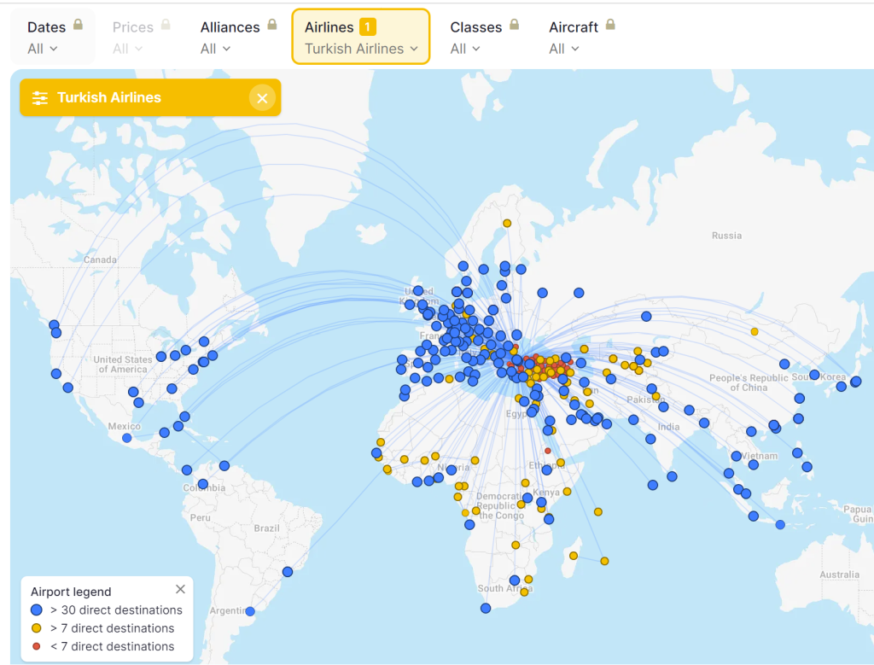The image size is (874, 665).
Task: Click the lock icon beside Alliances
Action: [x=273, y=24]
